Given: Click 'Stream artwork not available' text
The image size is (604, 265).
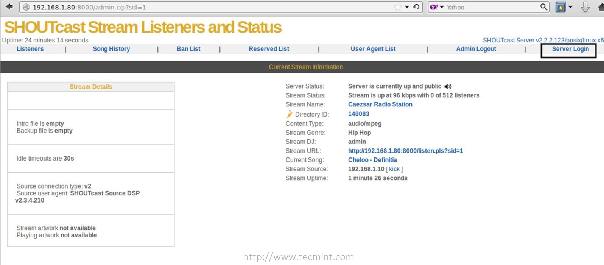Looking at the screenshot, I should coord(56,228).
